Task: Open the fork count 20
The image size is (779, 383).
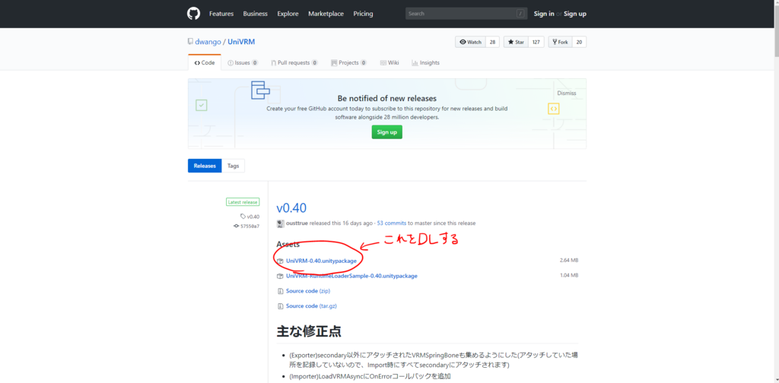Action: pos(579,42)
